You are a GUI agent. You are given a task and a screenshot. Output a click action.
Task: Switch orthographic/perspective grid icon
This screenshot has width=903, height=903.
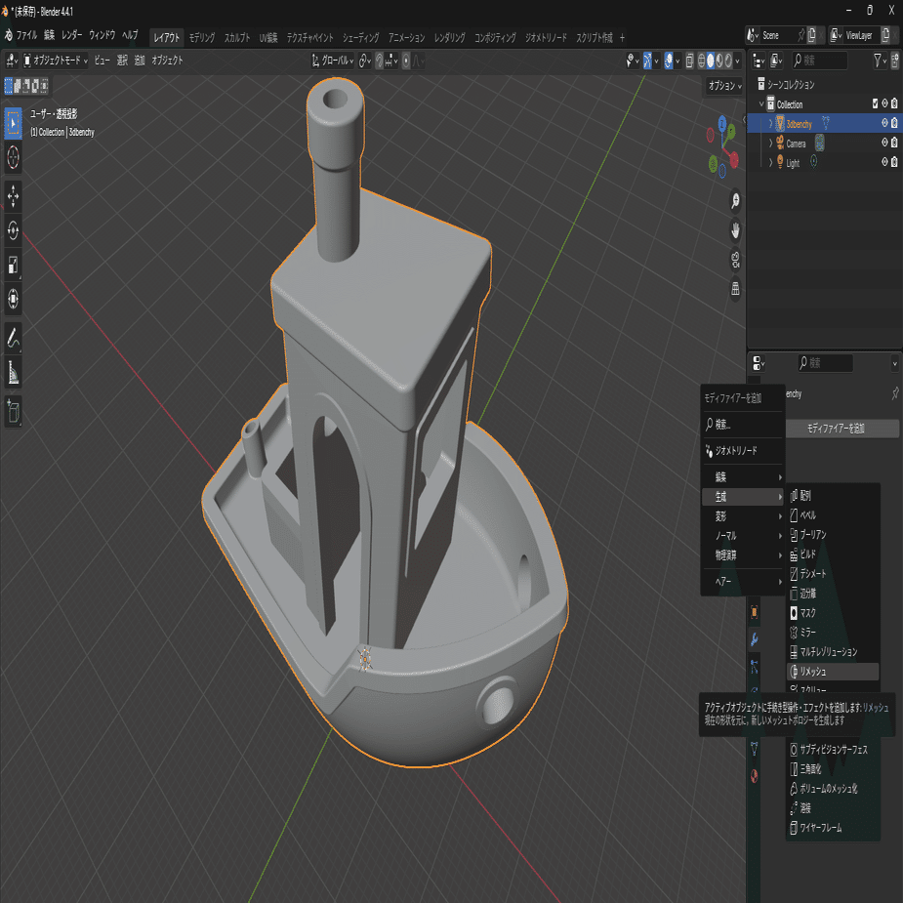pos(735,289)
